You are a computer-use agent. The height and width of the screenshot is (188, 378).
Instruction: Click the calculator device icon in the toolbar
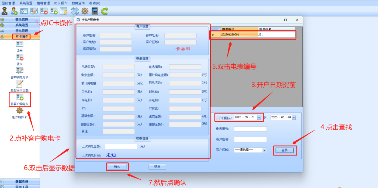click(x=95, y=11)
